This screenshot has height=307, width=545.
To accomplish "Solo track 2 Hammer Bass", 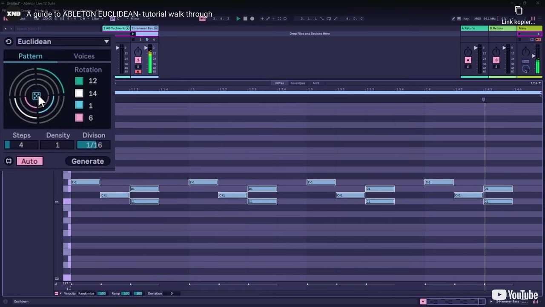I will 138,67.
